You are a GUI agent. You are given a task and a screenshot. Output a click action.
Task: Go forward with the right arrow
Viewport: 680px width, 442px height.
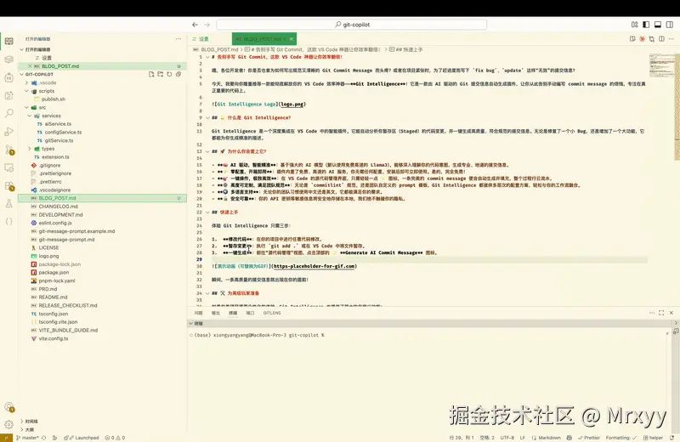[x=207, y=25]
